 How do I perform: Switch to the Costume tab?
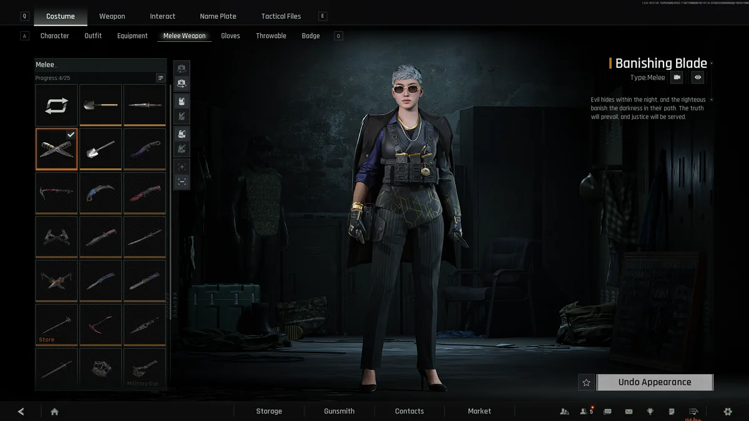tap(61, 16)
